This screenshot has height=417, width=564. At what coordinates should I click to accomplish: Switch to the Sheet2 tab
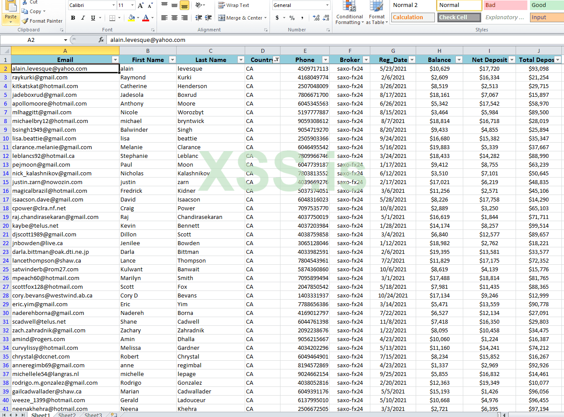pos(67,415)
